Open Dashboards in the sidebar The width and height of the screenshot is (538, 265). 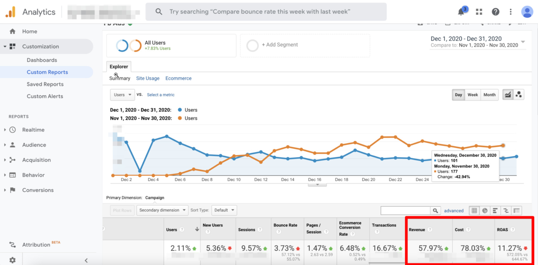coord(42,60)
